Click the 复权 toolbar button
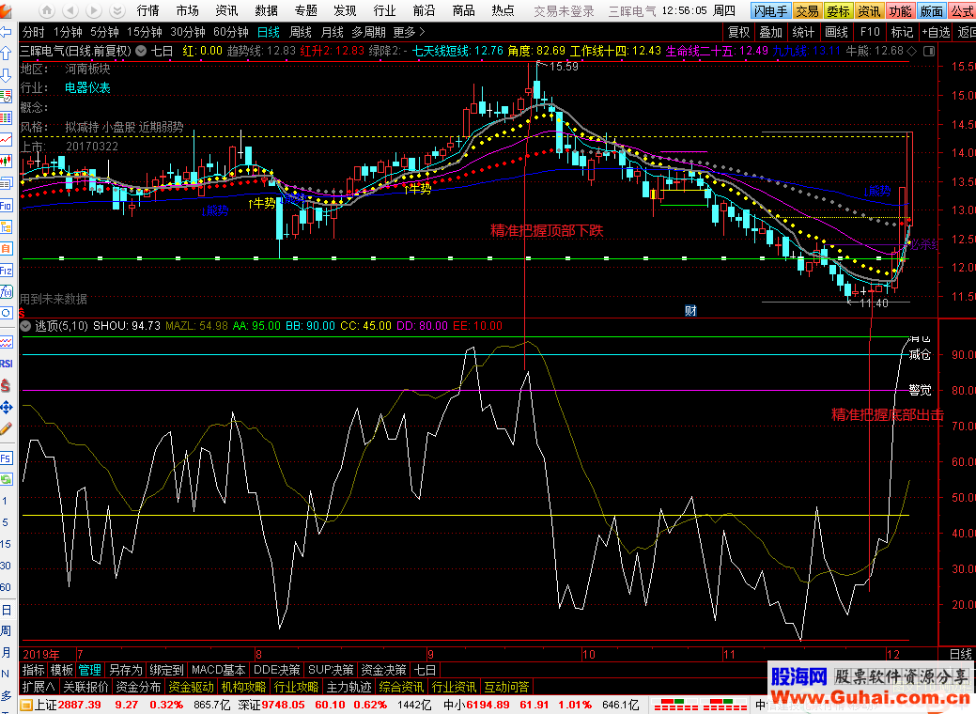This screenshot has height=714, width=976. tap(739, 32)
